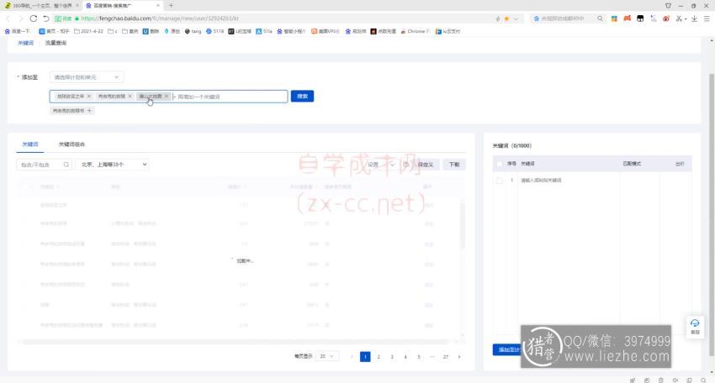Remove the third keyword tag in search box
The image size is (715, 383).
[167, 97]
